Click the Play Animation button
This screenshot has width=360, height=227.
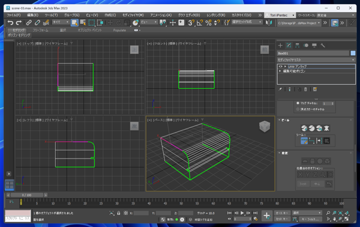pyautogui.click(x=242, y=213)
